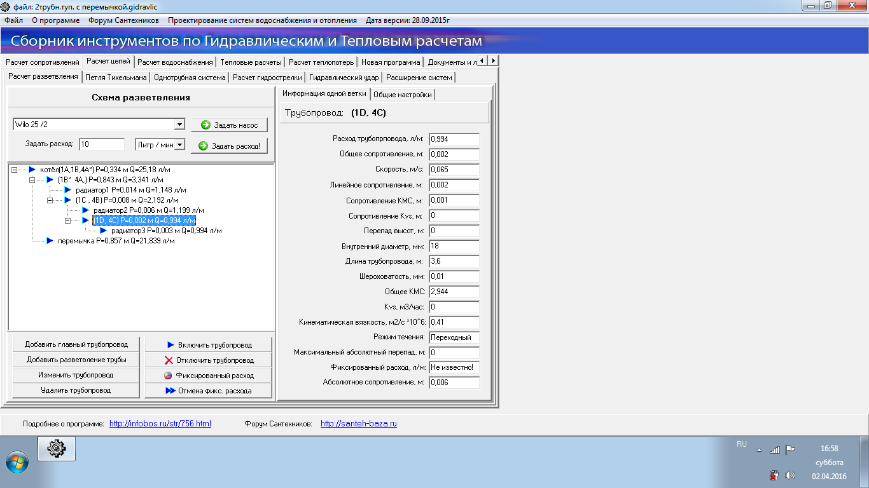Click Отключить трубопровод button
869x488 pixels.
coord(208,360)
